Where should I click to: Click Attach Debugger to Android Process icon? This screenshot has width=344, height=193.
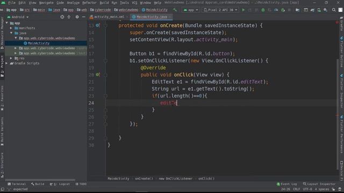coord(283,10)
